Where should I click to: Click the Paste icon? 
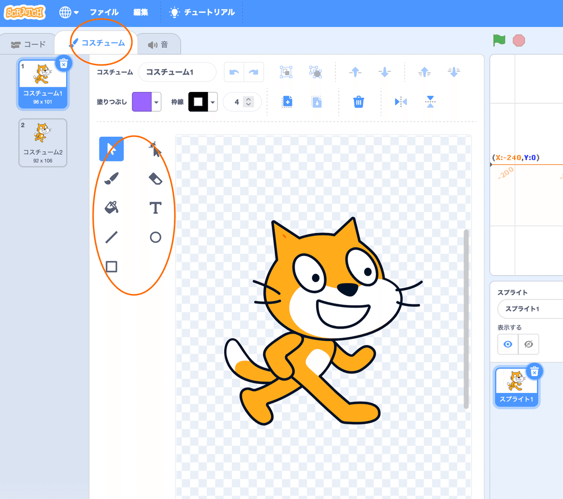pyautogui.click(x=317, y=102)
